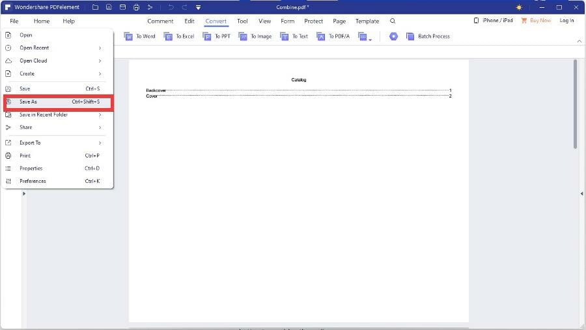The image size is (586, 330).
Task: Expand the right side panel arrow
Action: click(581, 193)
